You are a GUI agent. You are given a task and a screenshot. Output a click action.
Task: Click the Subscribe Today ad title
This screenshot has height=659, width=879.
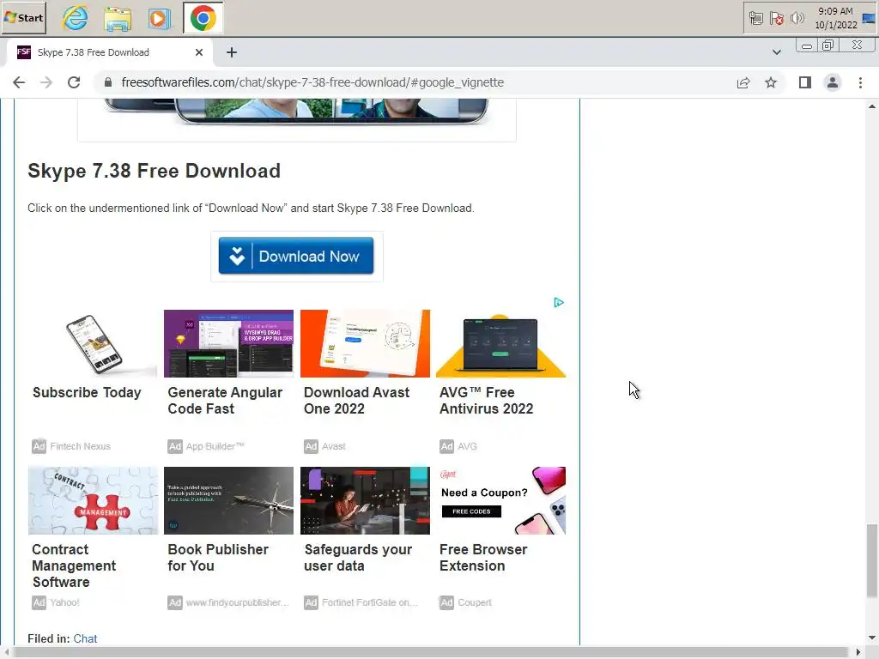click(x=87, y=393)
